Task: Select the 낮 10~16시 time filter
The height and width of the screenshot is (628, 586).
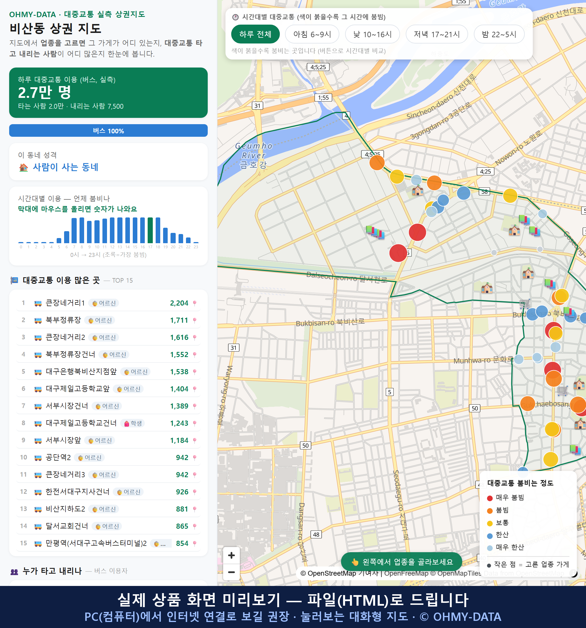Action: tap(373, 34)
